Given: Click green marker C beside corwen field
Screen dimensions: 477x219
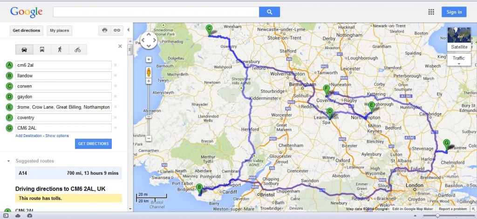Looking at the screenshot, I should [x=9, y=86].
